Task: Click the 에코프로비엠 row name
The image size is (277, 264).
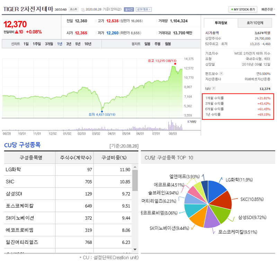Action: pyautogui.click(x=19, y=230)
